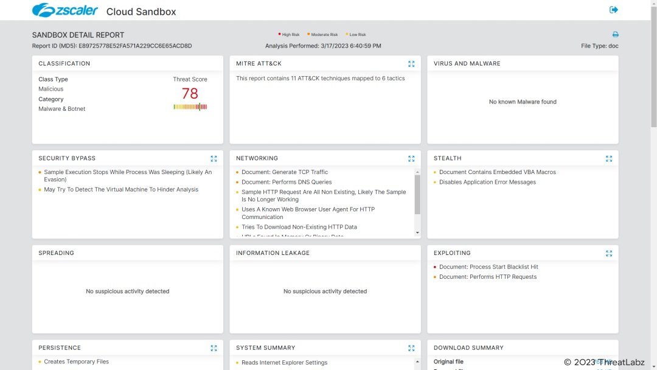The height and width of the screenshot is (370, 657).
Task: Click the Original file download link
Action: tap(603, 361)
